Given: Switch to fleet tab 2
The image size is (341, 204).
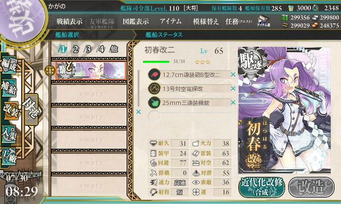Looking at the screenshot, I should [x=75, y=49].
